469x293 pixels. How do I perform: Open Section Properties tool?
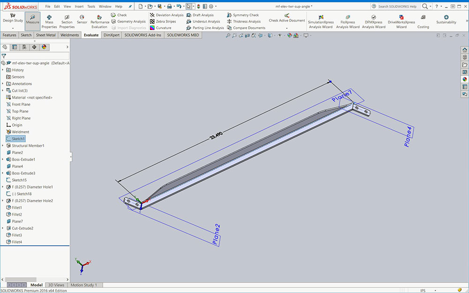click(x=67, y=22)
